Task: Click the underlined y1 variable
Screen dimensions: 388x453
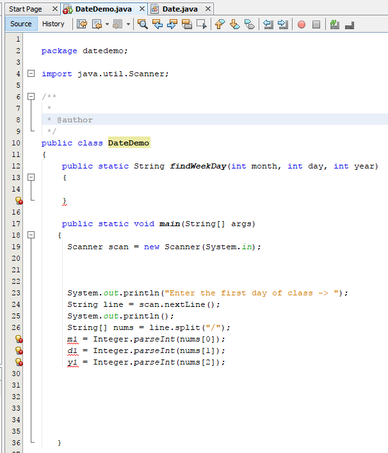Action: (72, 362)
